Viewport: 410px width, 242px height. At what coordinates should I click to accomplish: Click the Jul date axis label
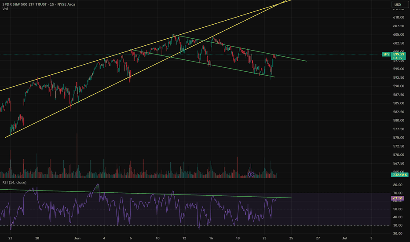click(x=344, y=238)
